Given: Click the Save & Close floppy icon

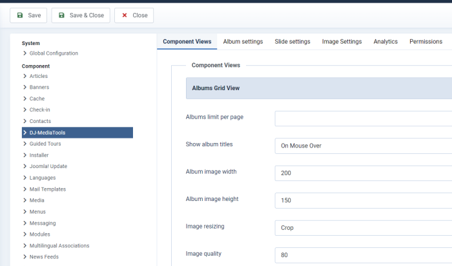Looking at the screenshot, I should 61,15.
